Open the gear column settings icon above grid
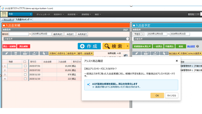The width and height of the screenshot is (202, 114). (126, 55)
